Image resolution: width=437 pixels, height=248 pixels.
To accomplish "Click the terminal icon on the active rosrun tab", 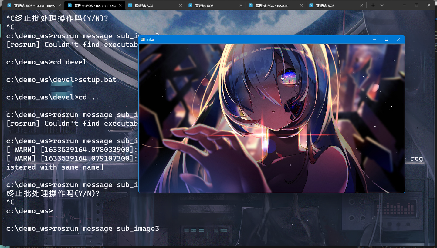I will [69, 5].
